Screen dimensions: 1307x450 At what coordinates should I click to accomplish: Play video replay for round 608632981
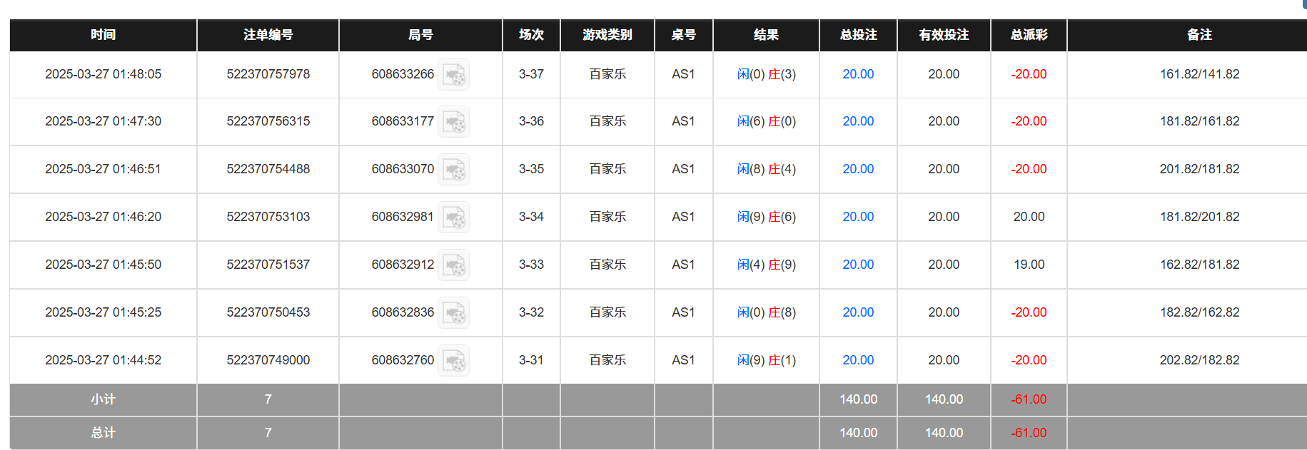pos(453,218)
